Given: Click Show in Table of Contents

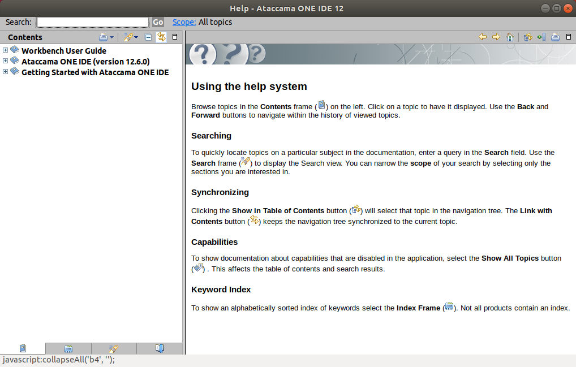Looking at the screenshot, I should pyautogui.click(x=527, y=37).
